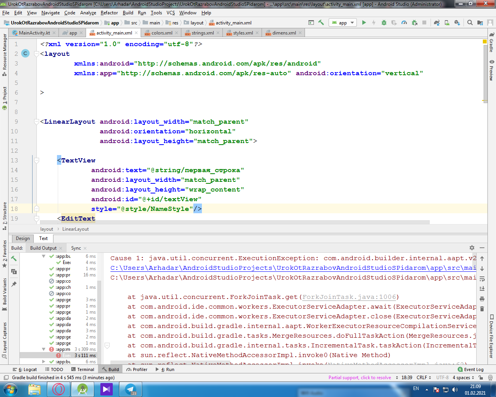Open the Analyze menu
The image size is (496, 397).
[x=88, y=13]
